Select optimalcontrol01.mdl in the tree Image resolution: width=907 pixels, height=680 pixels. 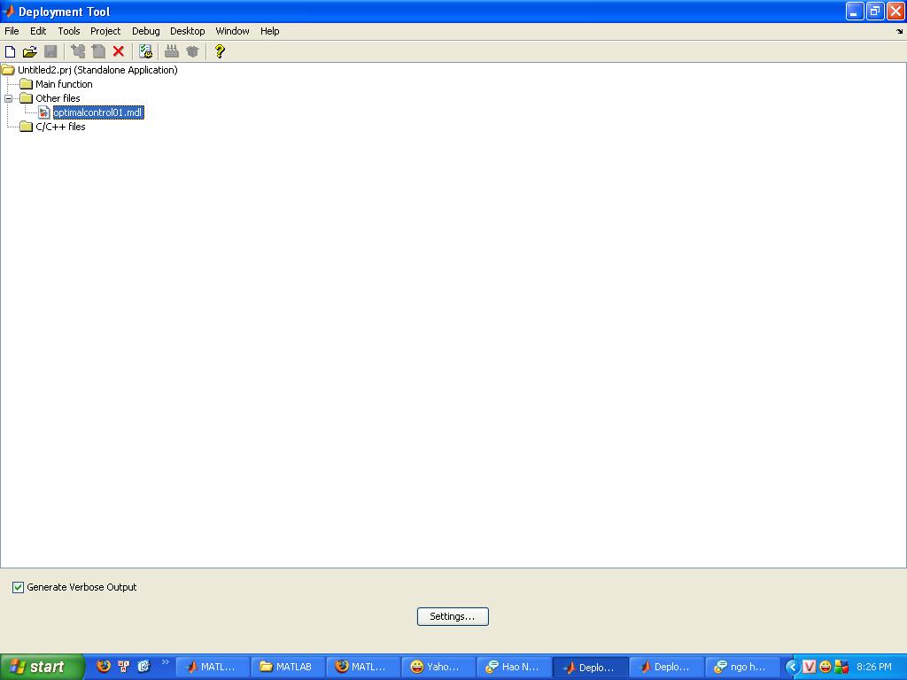pyautogui.click(x=98, y=112)
